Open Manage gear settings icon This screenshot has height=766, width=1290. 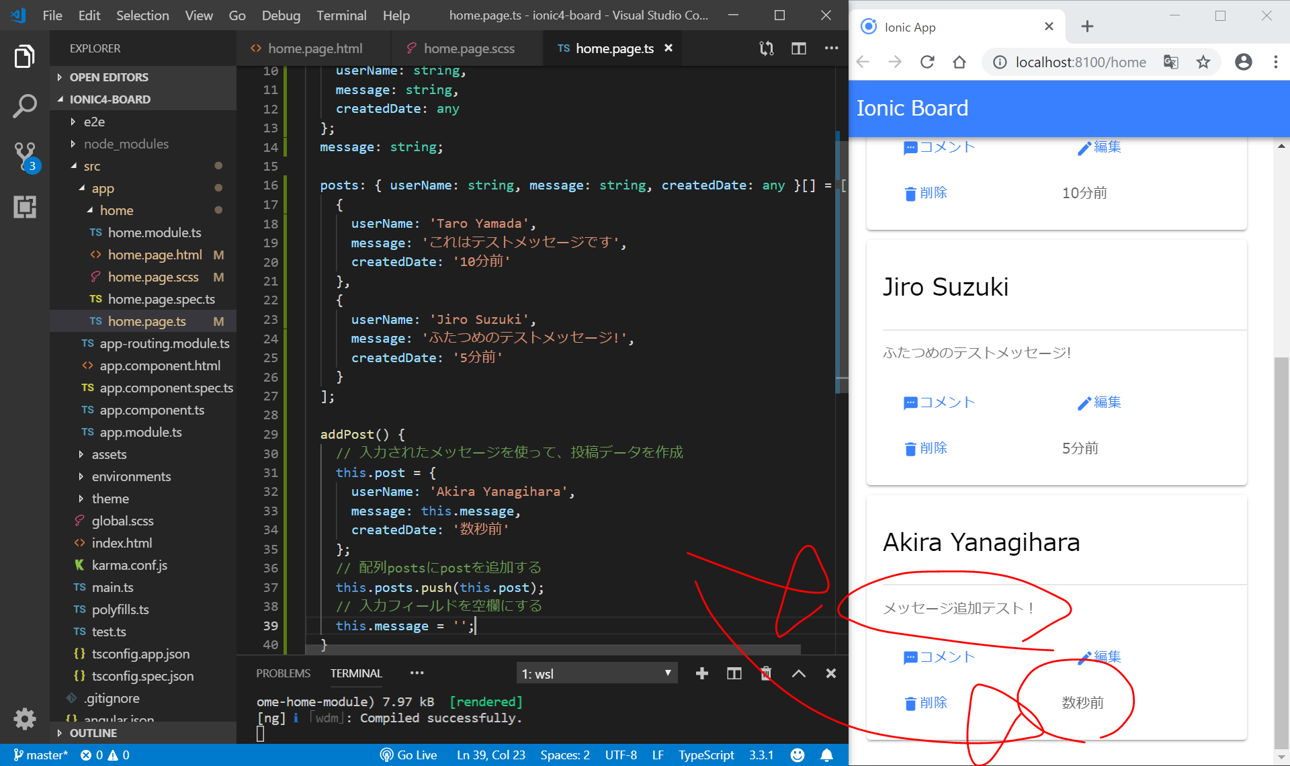tap(25, 718)
